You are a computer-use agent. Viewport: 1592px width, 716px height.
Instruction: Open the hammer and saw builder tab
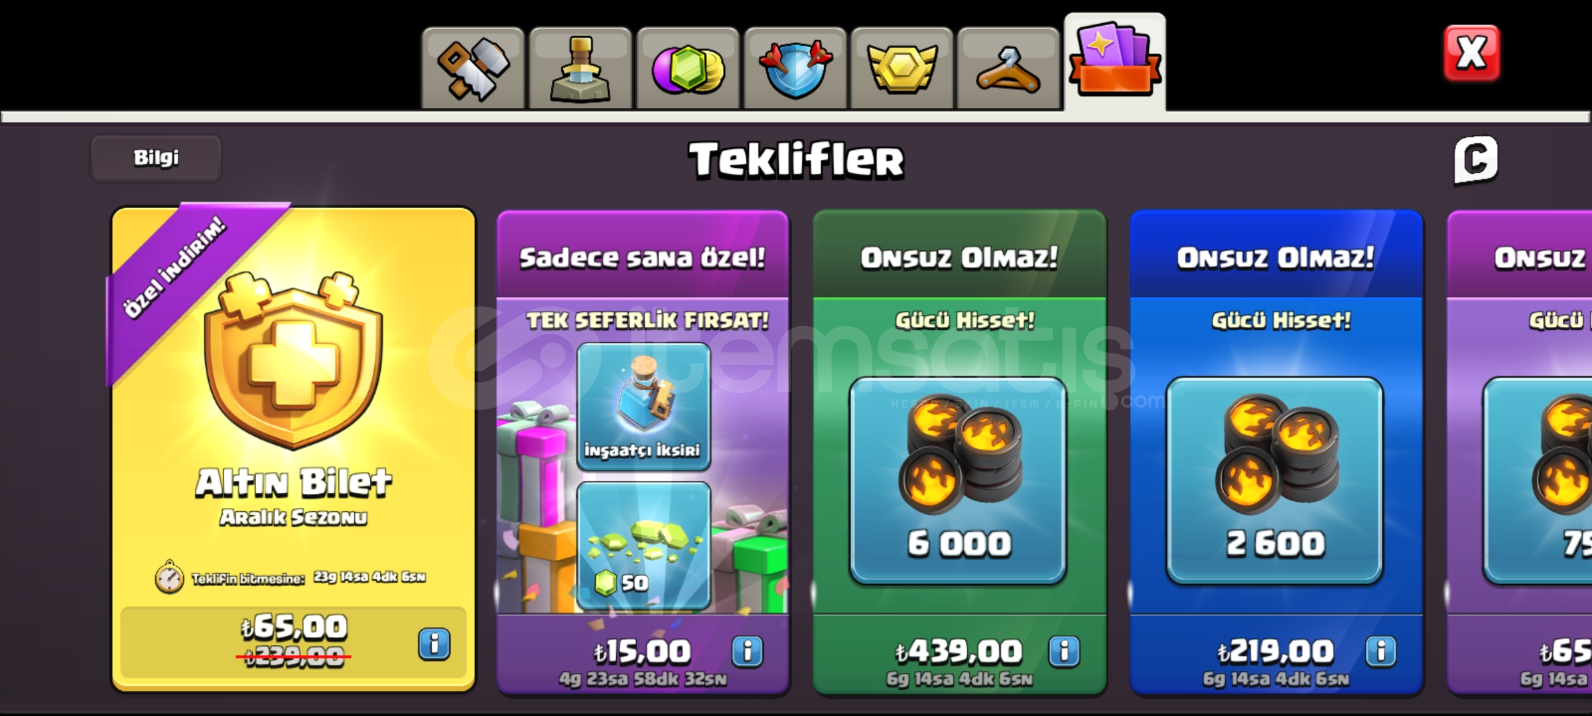click(x=473, y=69)
